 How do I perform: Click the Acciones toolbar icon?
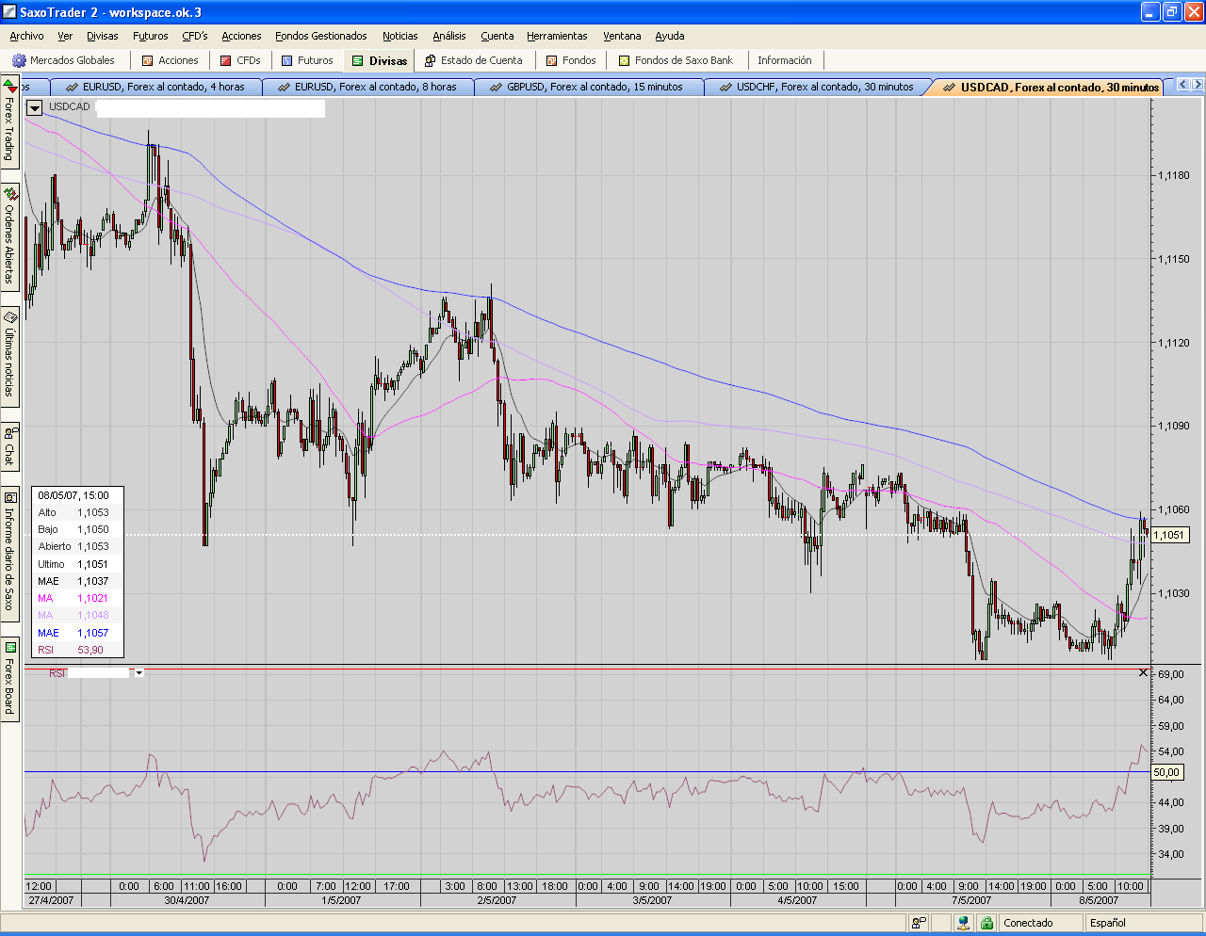coord(147,60)
